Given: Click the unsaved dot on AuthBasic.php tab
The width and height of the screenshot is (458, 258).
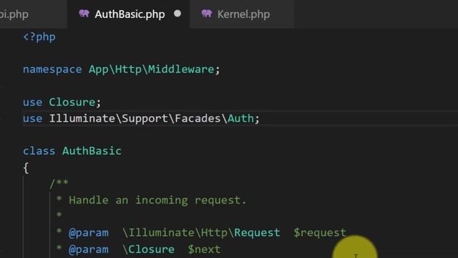Looking at the screenshot, I should point(177,14).
